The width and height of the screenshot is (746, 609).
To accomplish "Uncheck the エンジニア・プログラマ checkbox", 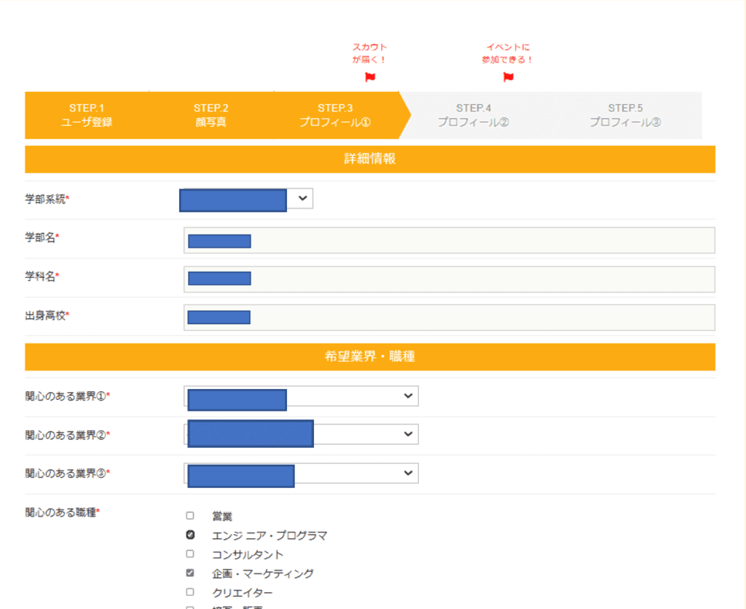I will 190,535.
